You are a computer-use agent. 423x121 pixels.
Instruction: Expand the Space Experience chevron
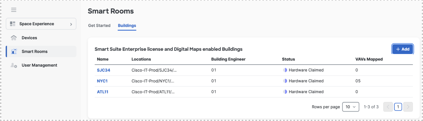click(71, 24)
